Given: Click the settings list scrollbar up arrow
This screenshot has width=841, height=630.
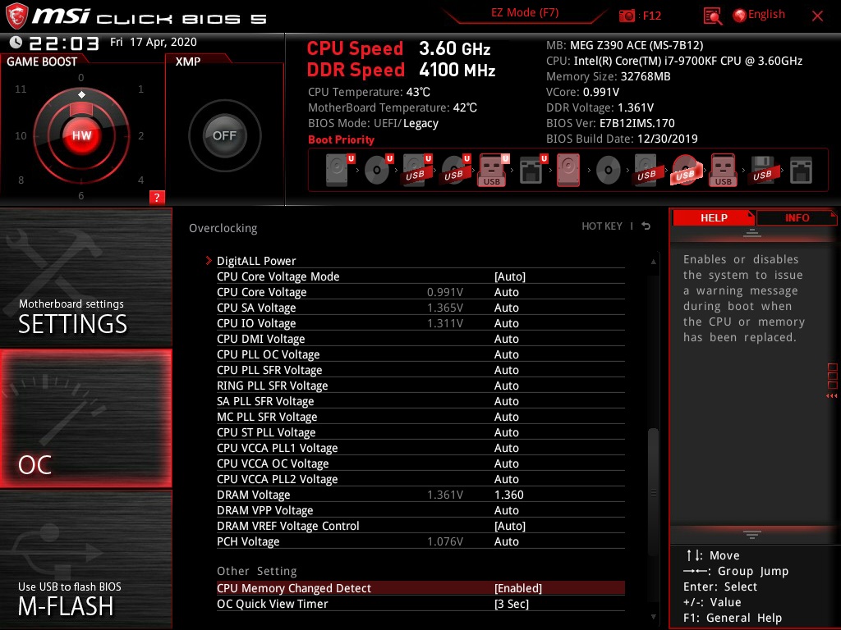Looking at the screenshot, I should coord(653,262).
